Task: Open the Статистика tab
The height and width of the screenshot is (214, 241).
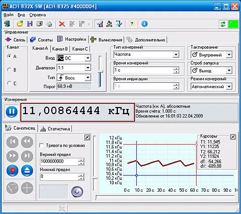Action: tap(55, 129)
